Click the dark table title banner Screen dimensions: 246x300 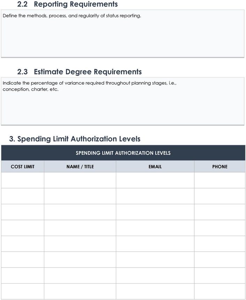pyautogui.click(x=123, y=153)
